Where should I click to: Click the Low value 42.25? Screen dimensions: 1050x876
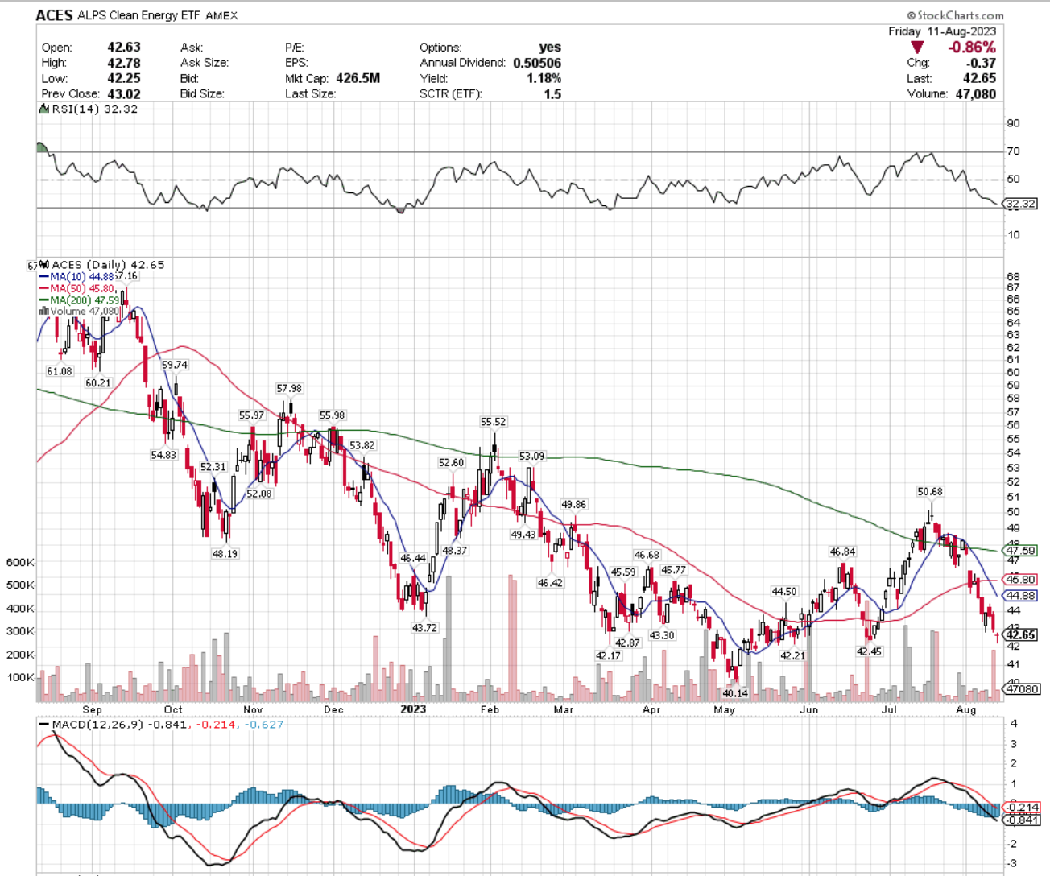click(x=124, y=78)
